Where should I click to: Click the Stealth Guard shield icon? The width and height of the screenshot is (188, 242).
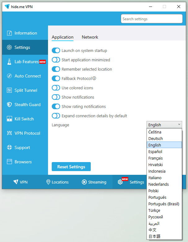tap(9, 105)
